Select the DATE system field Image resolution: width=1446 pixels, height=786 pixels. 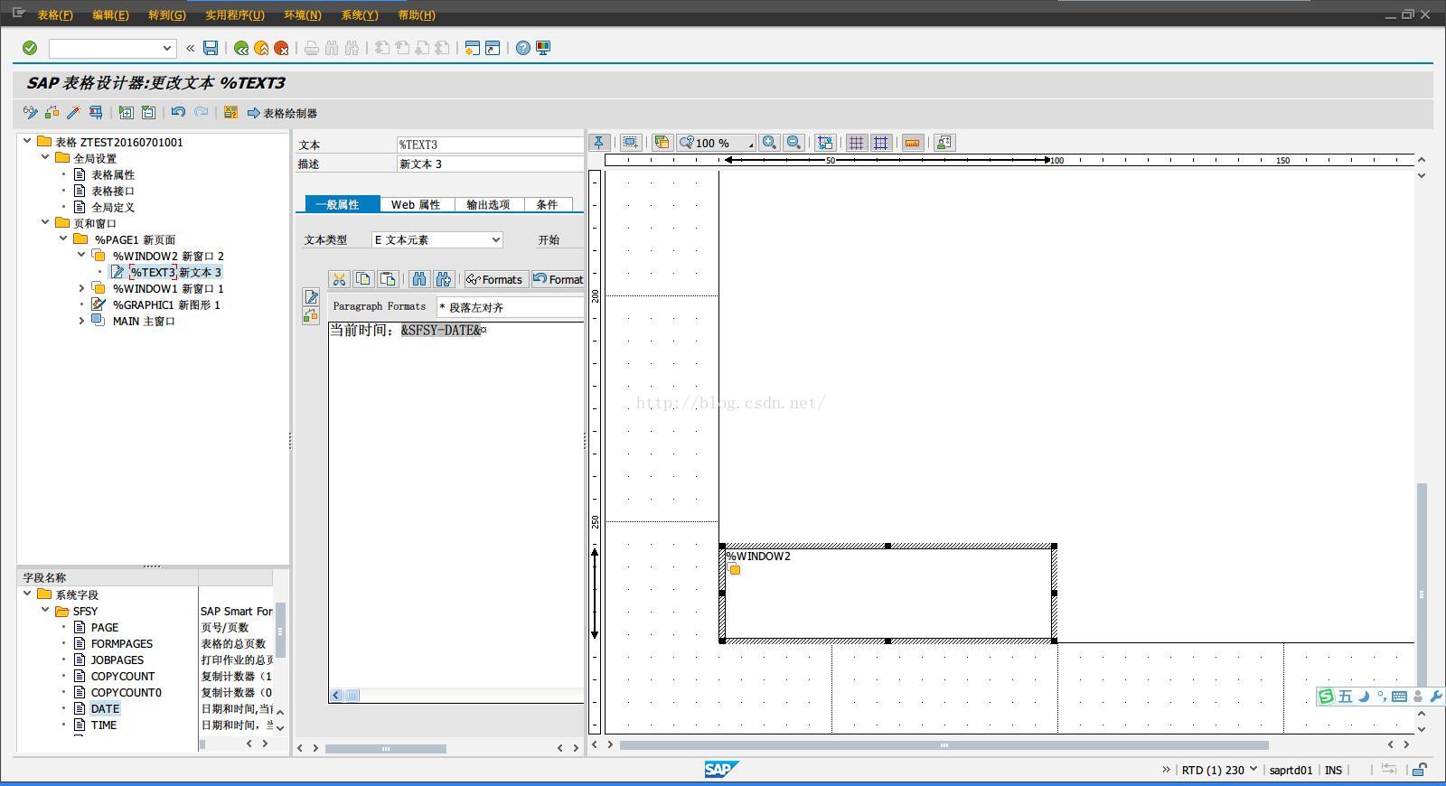[x=105, y=709]
